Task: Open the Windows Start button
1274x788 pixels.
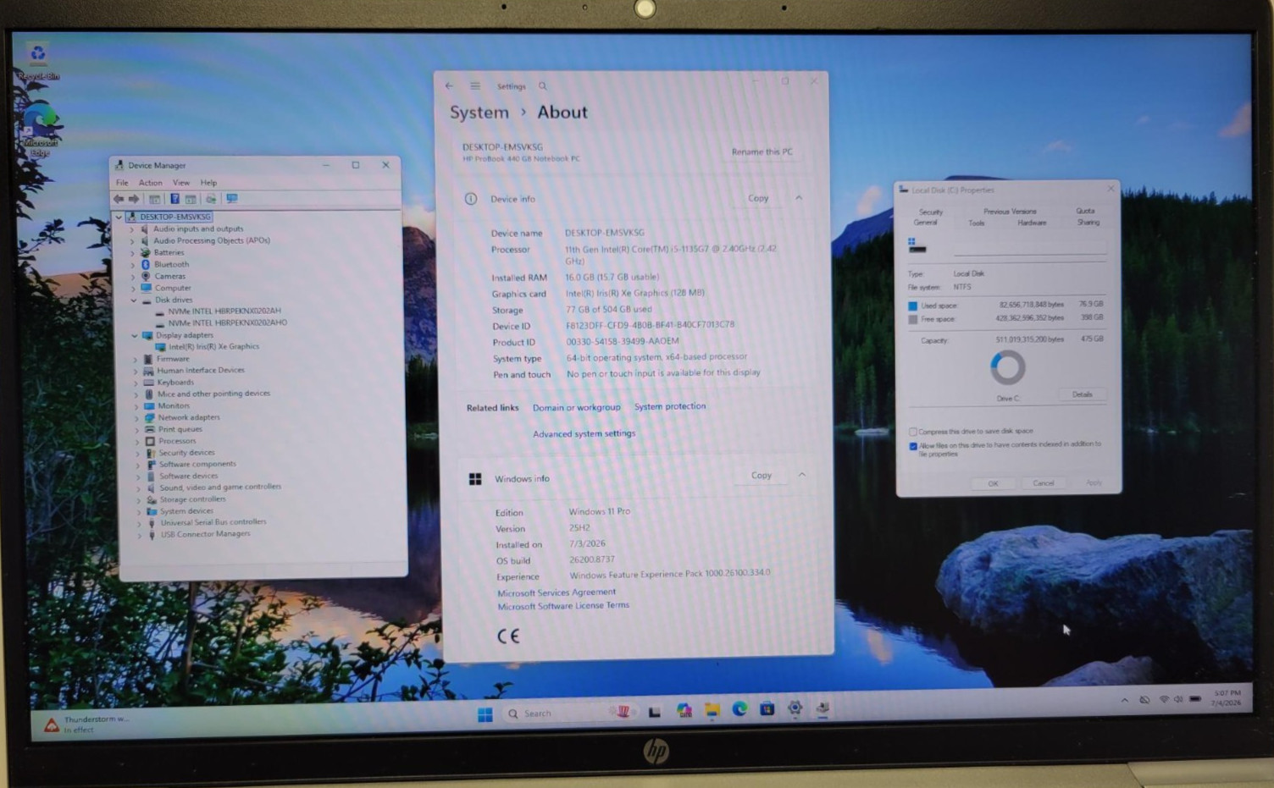Action: [x=485, y=714]
